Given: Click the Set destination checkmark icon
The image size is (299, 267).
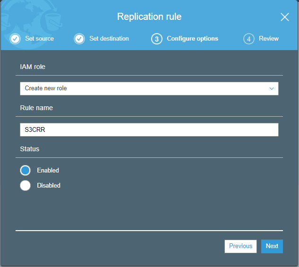Looking at the screenshot, I should click(79, 39).
